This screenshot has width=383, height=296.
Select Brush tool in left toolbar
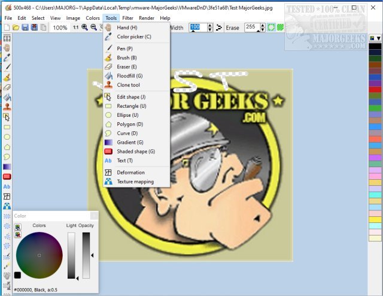[x=7, y=77]
